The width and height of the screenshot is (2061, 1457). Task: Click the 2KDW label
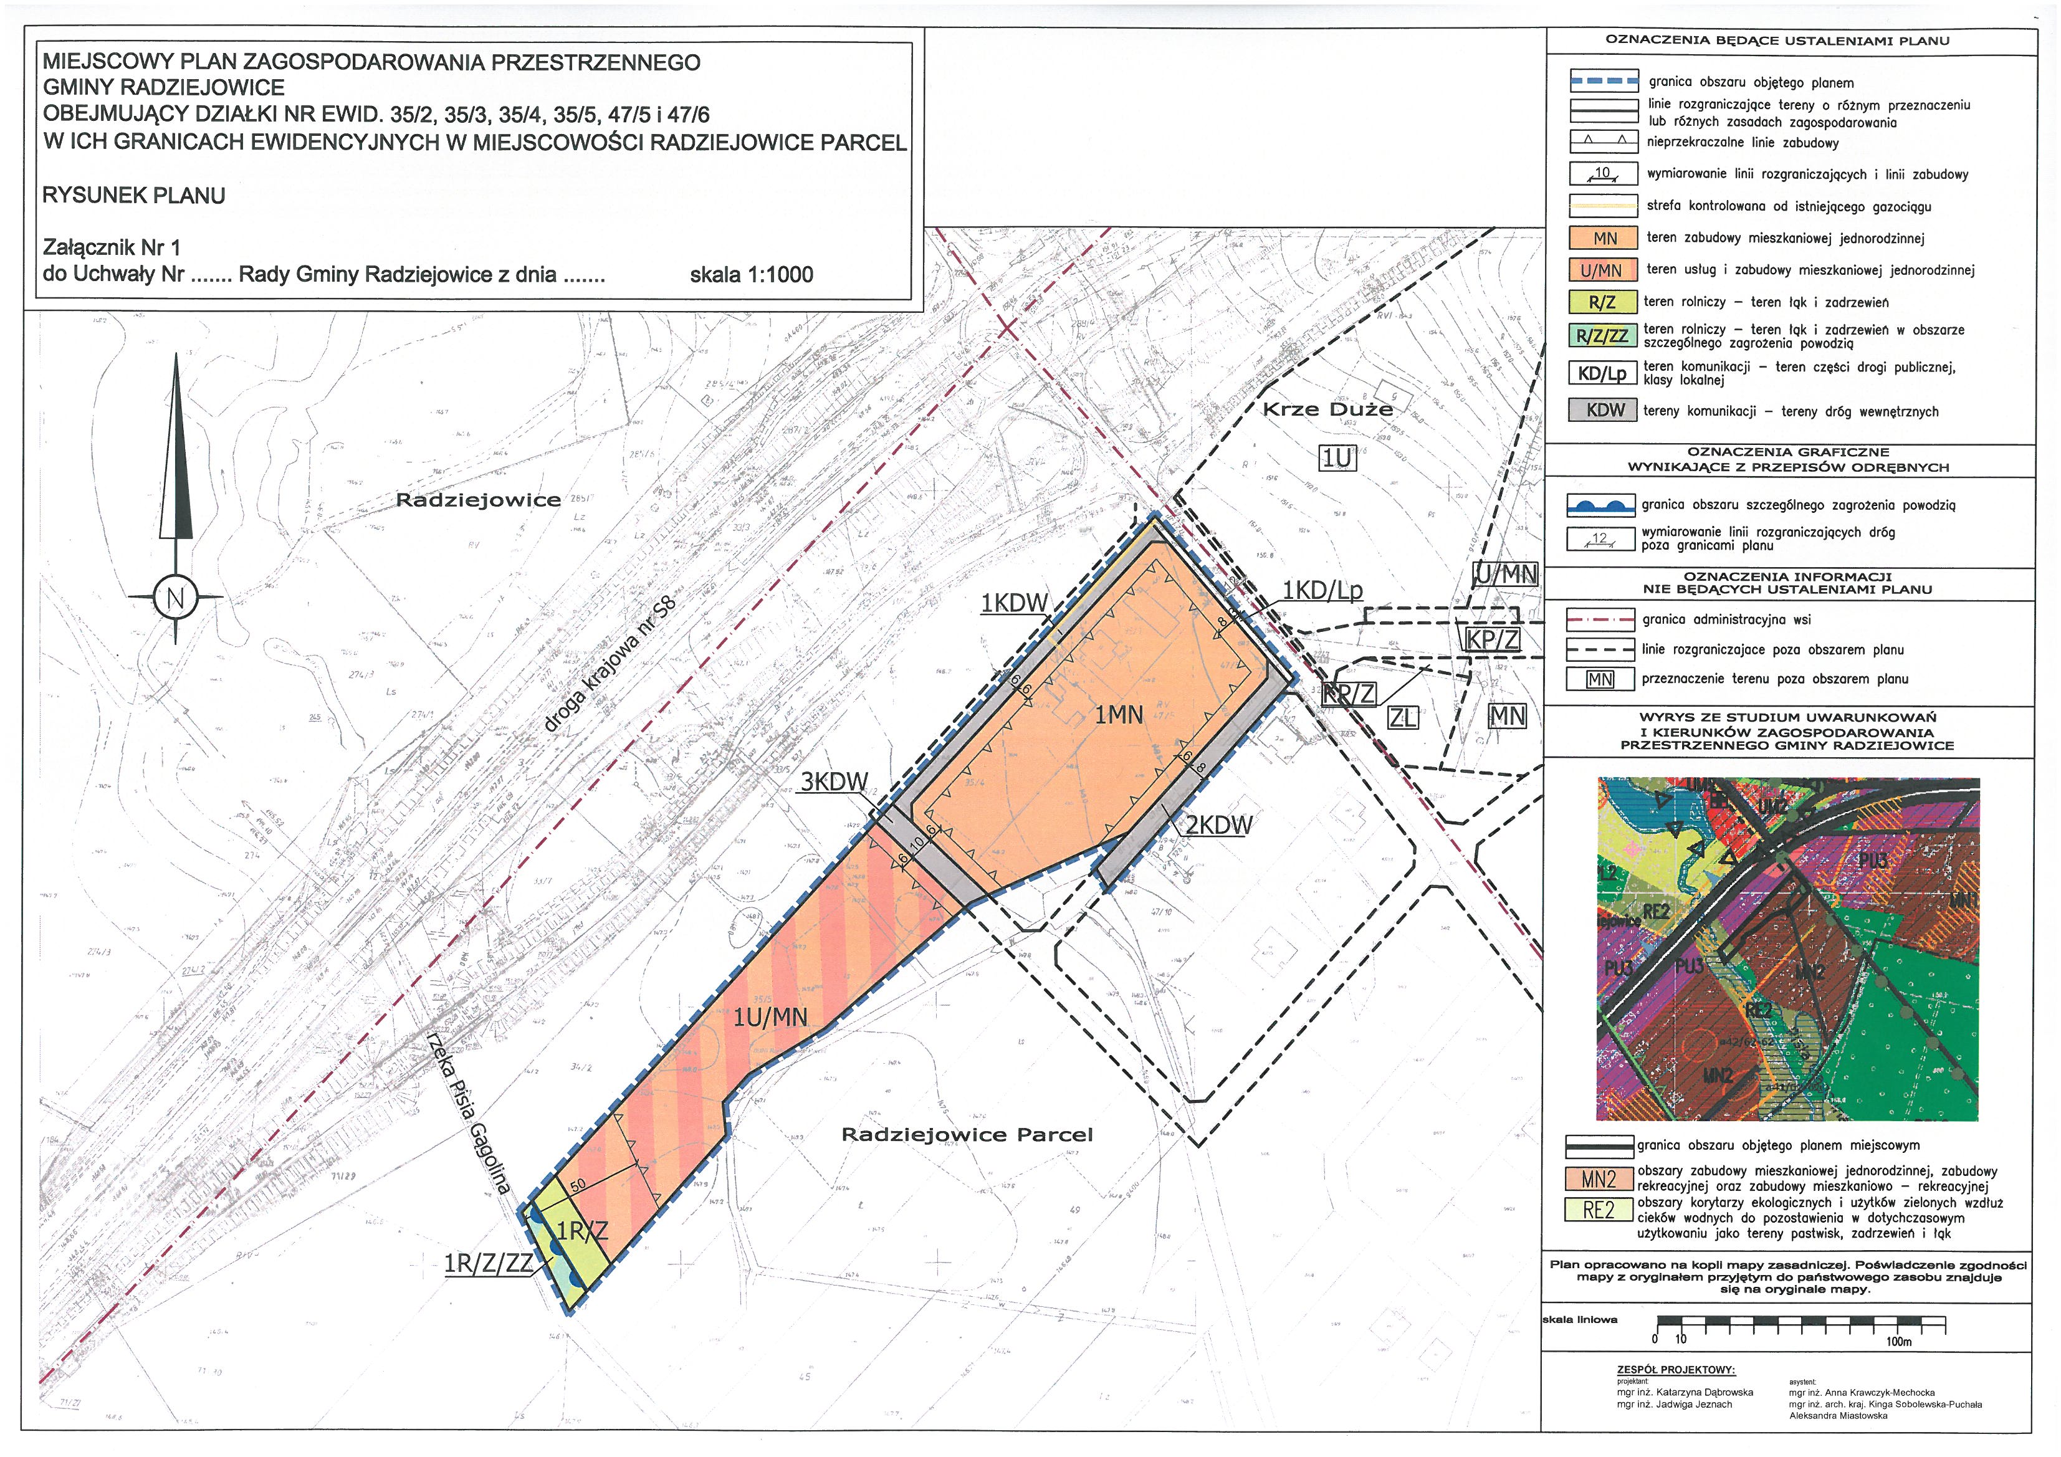tap(1219, 825)
